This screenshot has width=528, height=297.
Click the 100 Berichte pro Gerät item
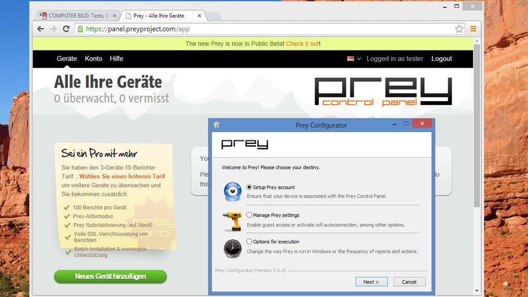coord(100,207)
